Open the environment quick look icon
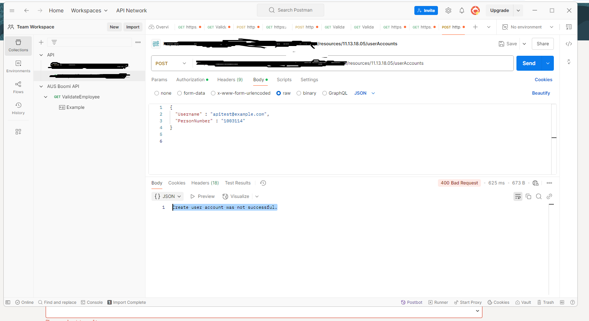Image resolution: width=589 pixels, height=321 pixels. (x=569, y=27)
